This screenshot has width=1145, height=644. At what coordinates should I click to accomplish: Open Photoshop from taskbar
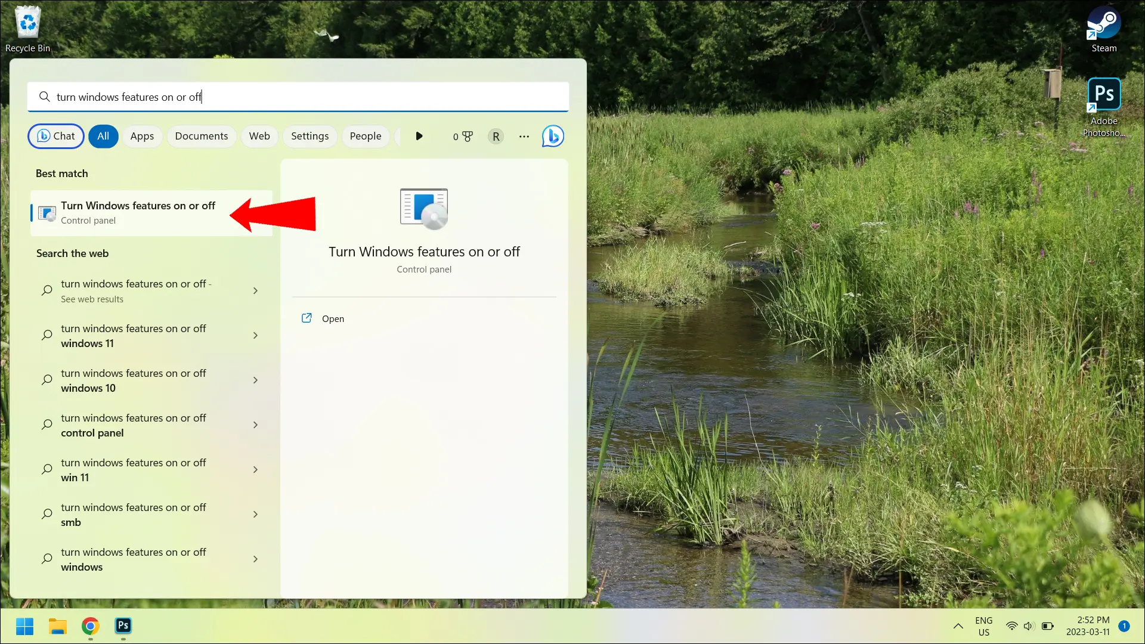click(x=123, y=626)
